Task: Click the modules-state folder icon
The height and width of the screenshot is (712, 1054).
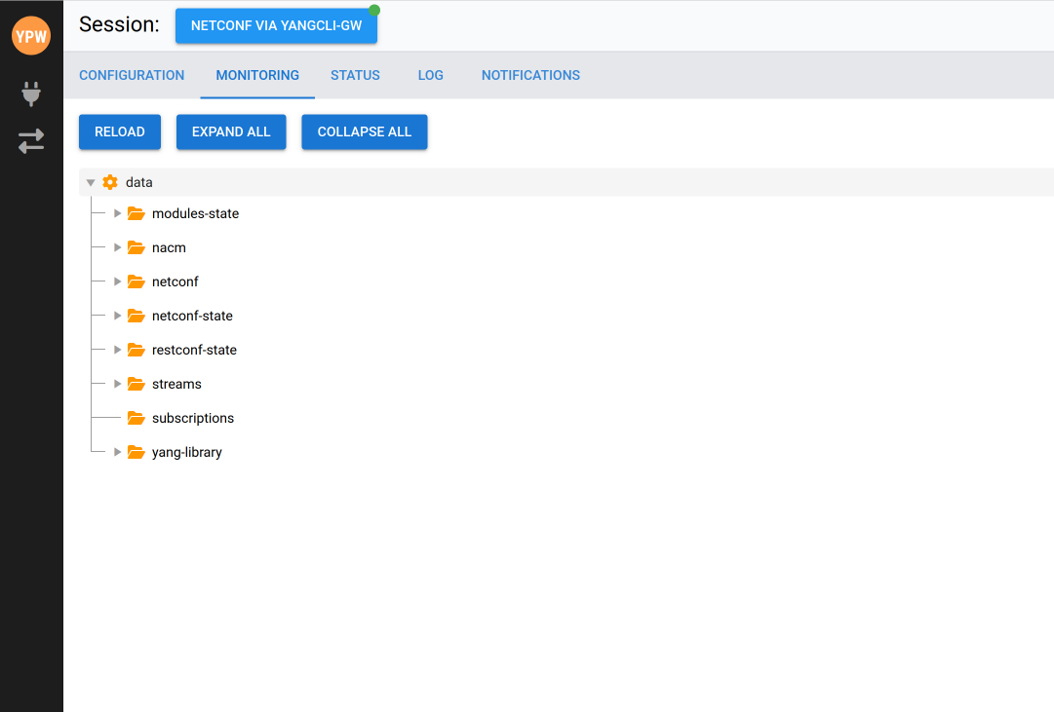Action: [136, 213]
